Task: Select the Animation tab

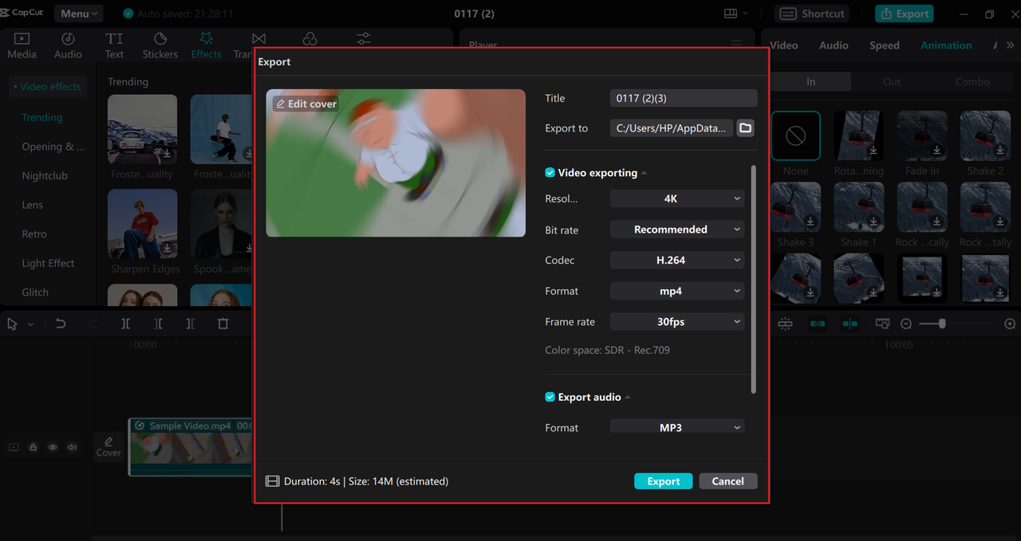Action: click(x=946, y=45)
